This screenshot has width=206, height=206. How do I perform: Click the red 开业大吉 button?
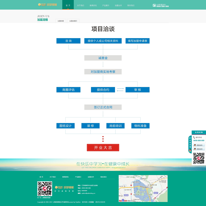click(103, 148)
